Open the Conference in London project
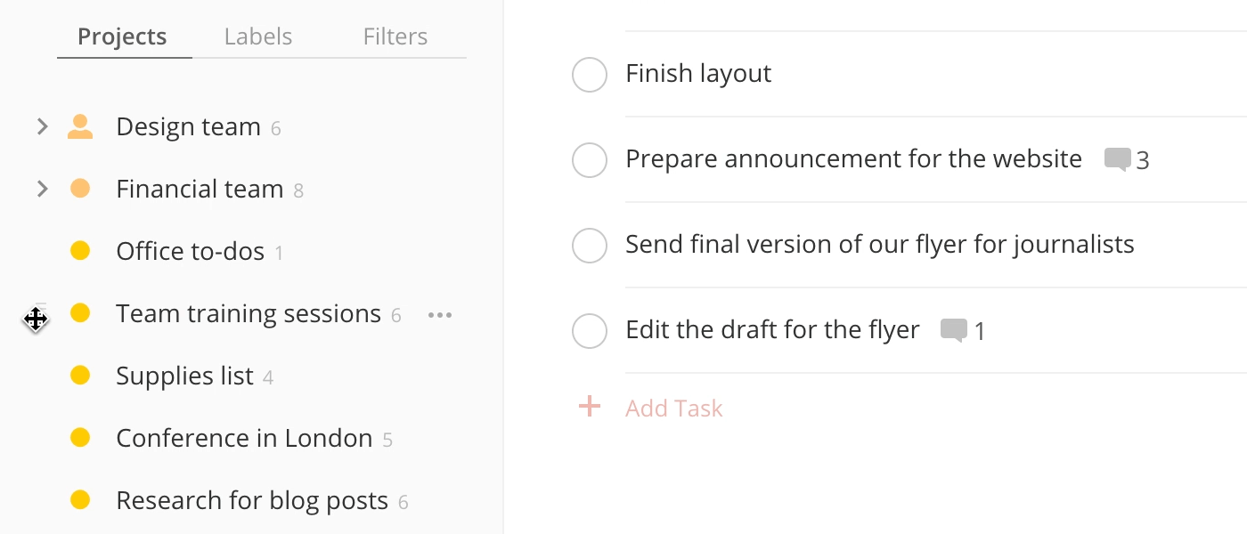This screenshot has height=534, width=1247. 243,439
